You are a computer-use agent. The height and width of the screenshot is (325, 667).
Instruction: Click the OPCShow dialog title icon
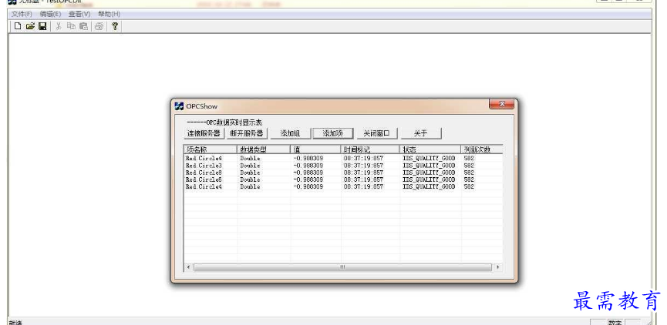point(179,106)
